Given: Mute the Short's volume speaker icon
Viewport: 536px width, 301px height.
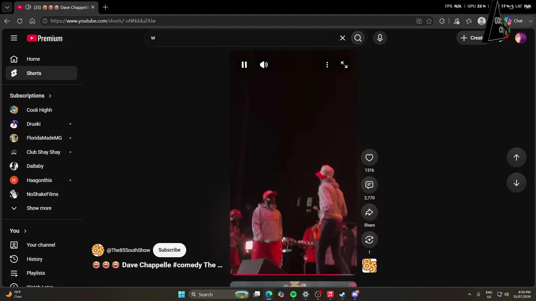Looking at the screenshot, I should point(264,65).
